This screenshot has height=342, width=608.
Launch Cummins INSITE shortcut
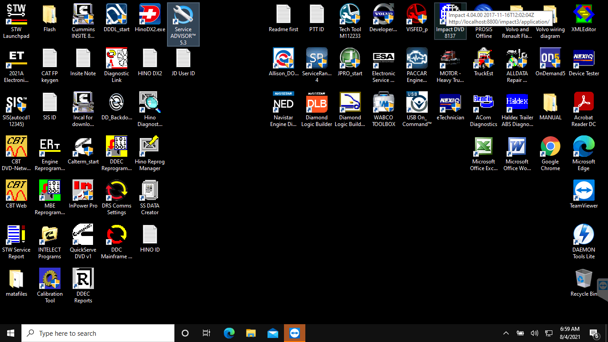(x=83, y=21)
